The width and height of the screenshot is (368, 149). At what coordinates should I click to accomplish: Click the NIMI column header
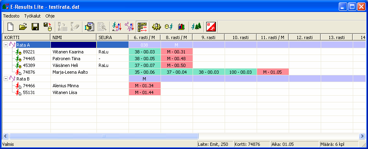pos(73,37)
